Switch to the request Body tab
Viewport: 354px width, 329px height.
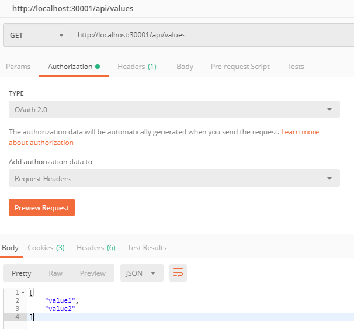coord(185,67)
